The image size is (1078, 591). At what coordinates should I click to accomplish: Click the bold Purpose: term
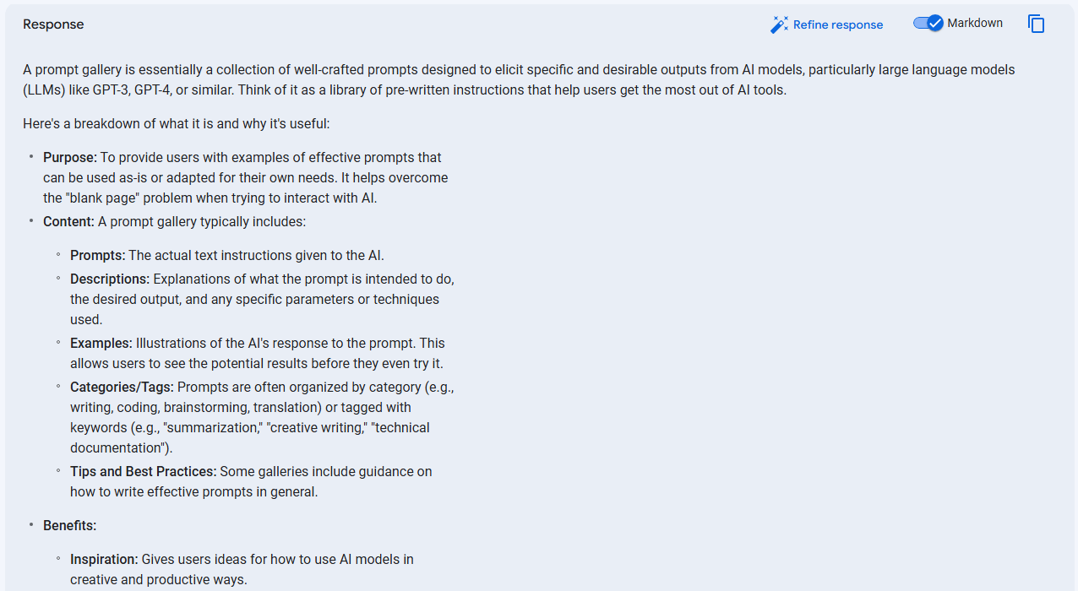pos(70,158)
